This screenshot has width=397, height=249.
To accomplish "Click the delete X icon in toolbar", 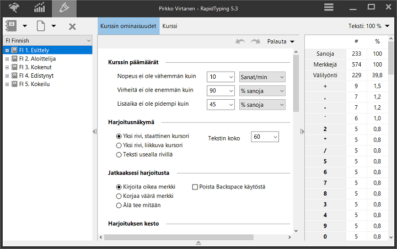I will (x=72, y=26).
